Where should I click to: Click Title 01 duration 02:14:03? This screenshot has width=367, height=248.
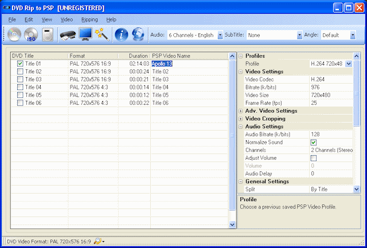(x=139, y=64)
